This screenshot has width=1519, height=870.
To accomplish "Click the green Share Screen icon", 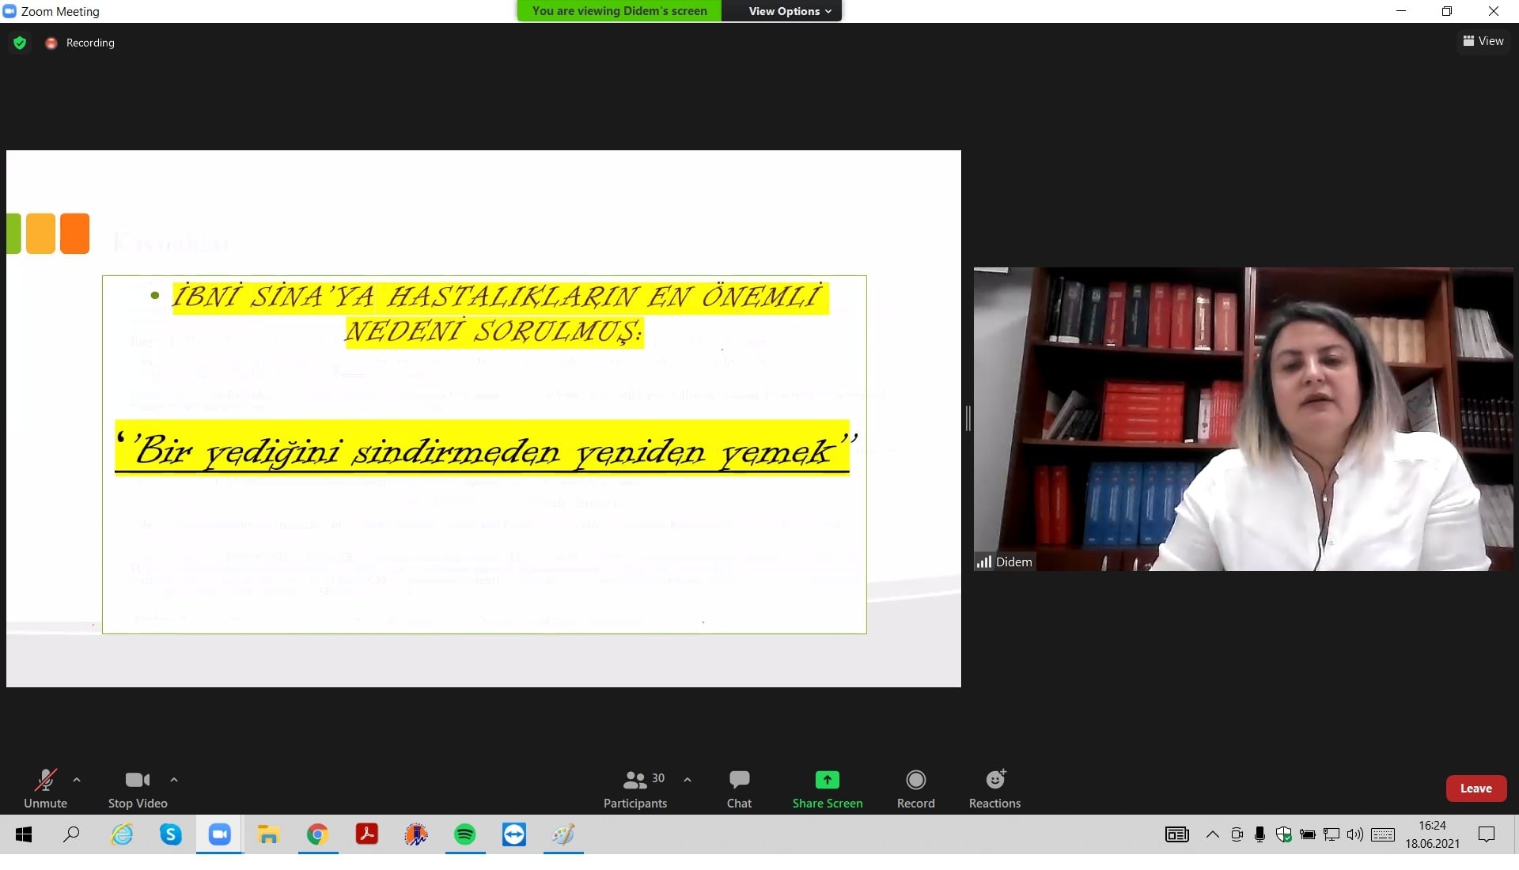I will point(827,780).
